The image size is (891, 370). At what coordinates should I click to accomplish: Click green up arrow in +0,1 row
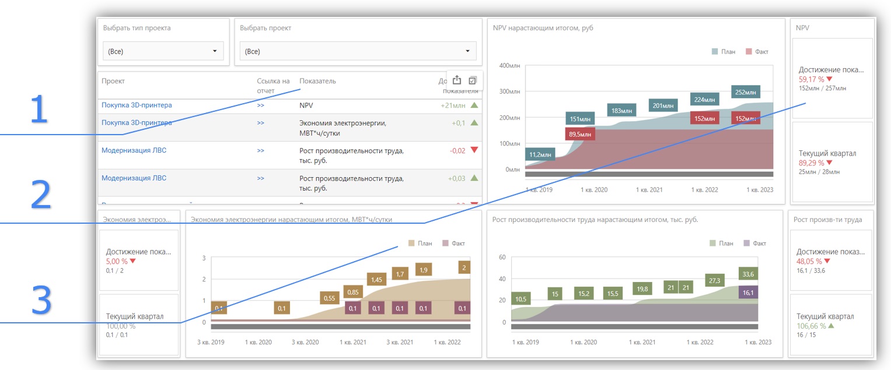pyautogui.click(x=474, y=123)
